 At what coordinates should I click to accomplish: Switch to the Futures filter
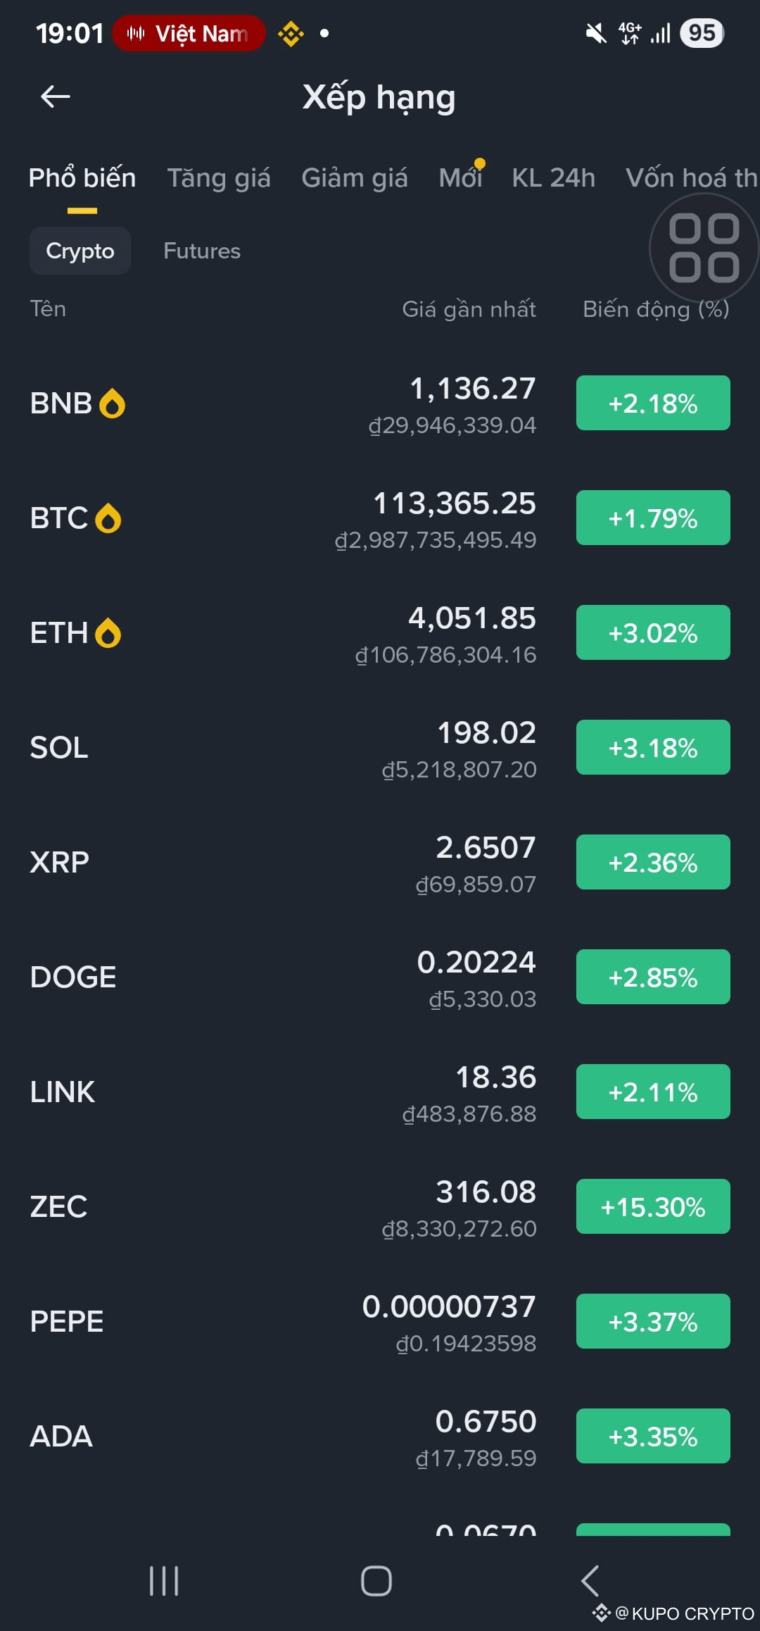(x=202, y=251)
